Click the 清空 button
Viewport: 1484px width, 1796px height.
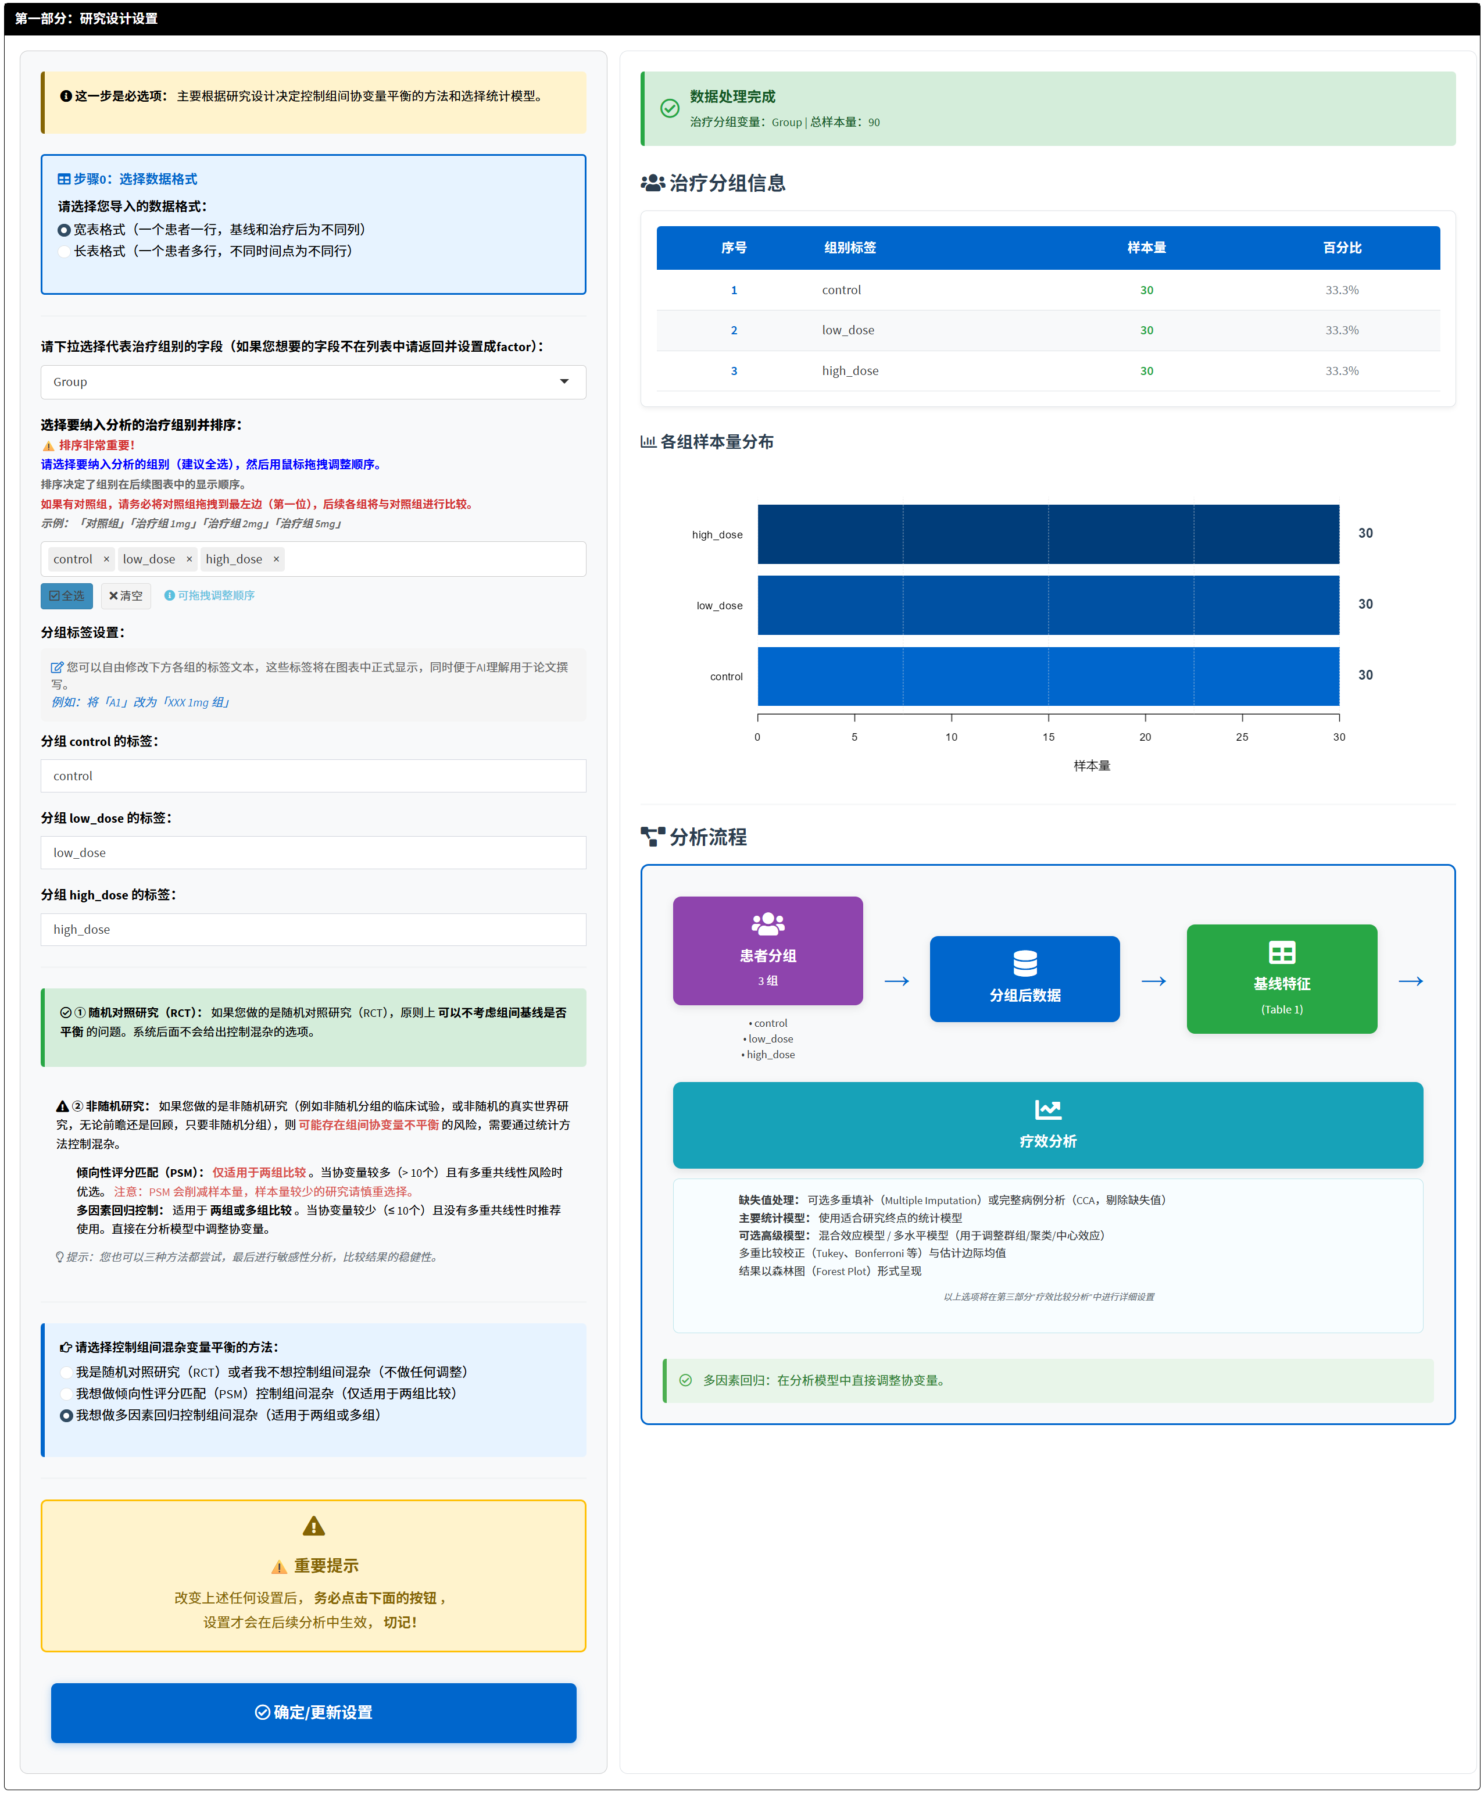tap(126, 596)
